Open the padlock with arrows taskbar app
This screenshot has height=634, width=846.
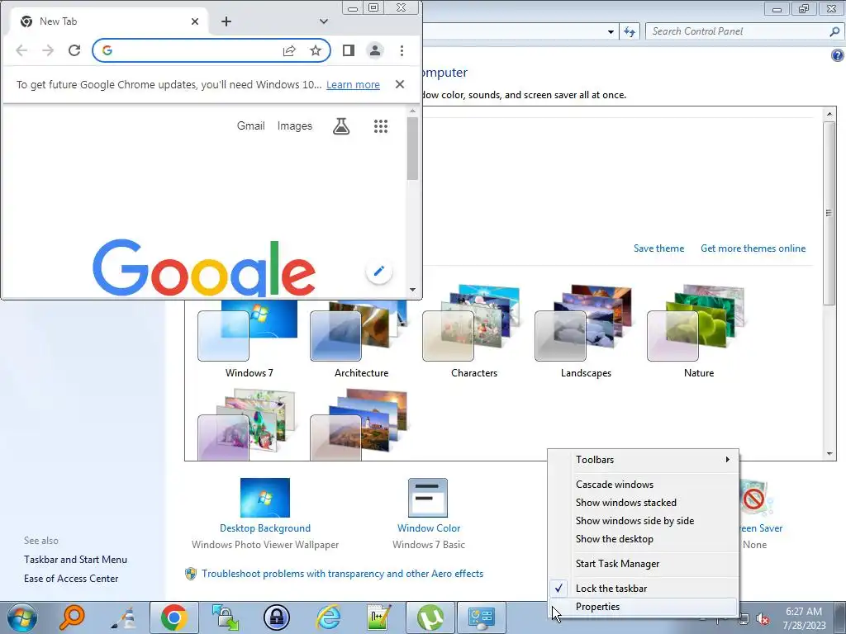[x=225, y=617]
